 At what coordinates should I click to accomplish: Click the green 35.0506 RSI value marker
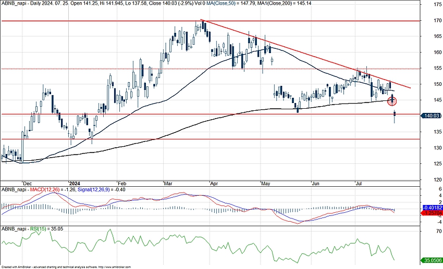pos(432,261)
